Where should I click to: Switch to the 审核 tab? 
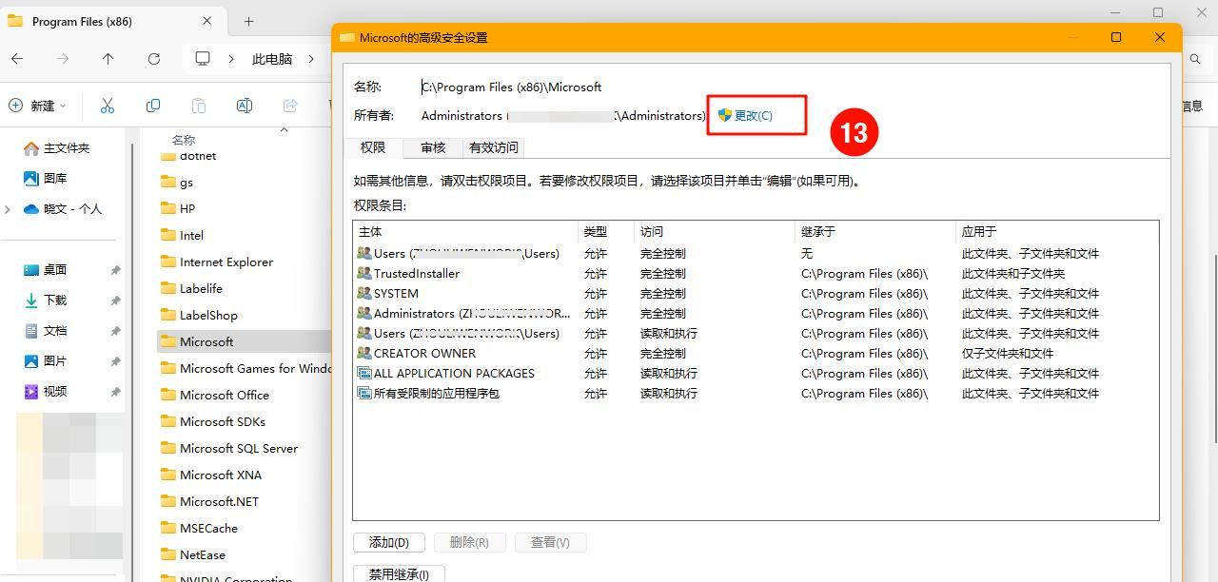click(x=432, y=147)
